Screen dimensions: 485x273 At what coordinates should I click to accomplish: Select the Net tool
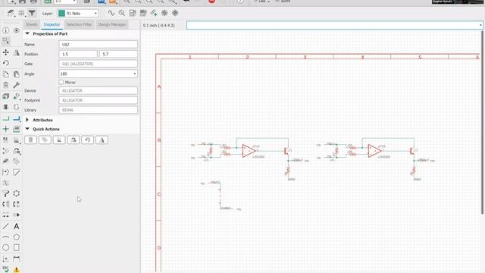coord(5,118)
